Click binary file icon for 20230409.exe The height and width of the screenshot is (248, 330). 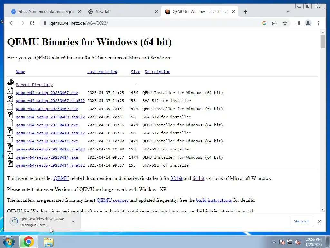(x=10, y=107)
